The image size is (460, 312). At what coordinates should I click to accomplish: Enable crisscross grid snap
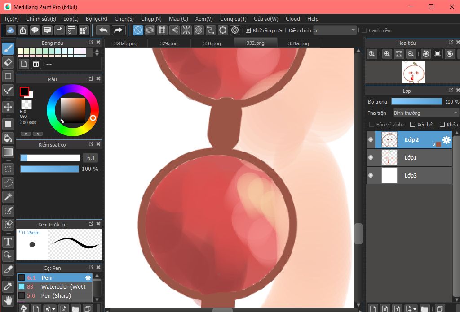point(162,30)
